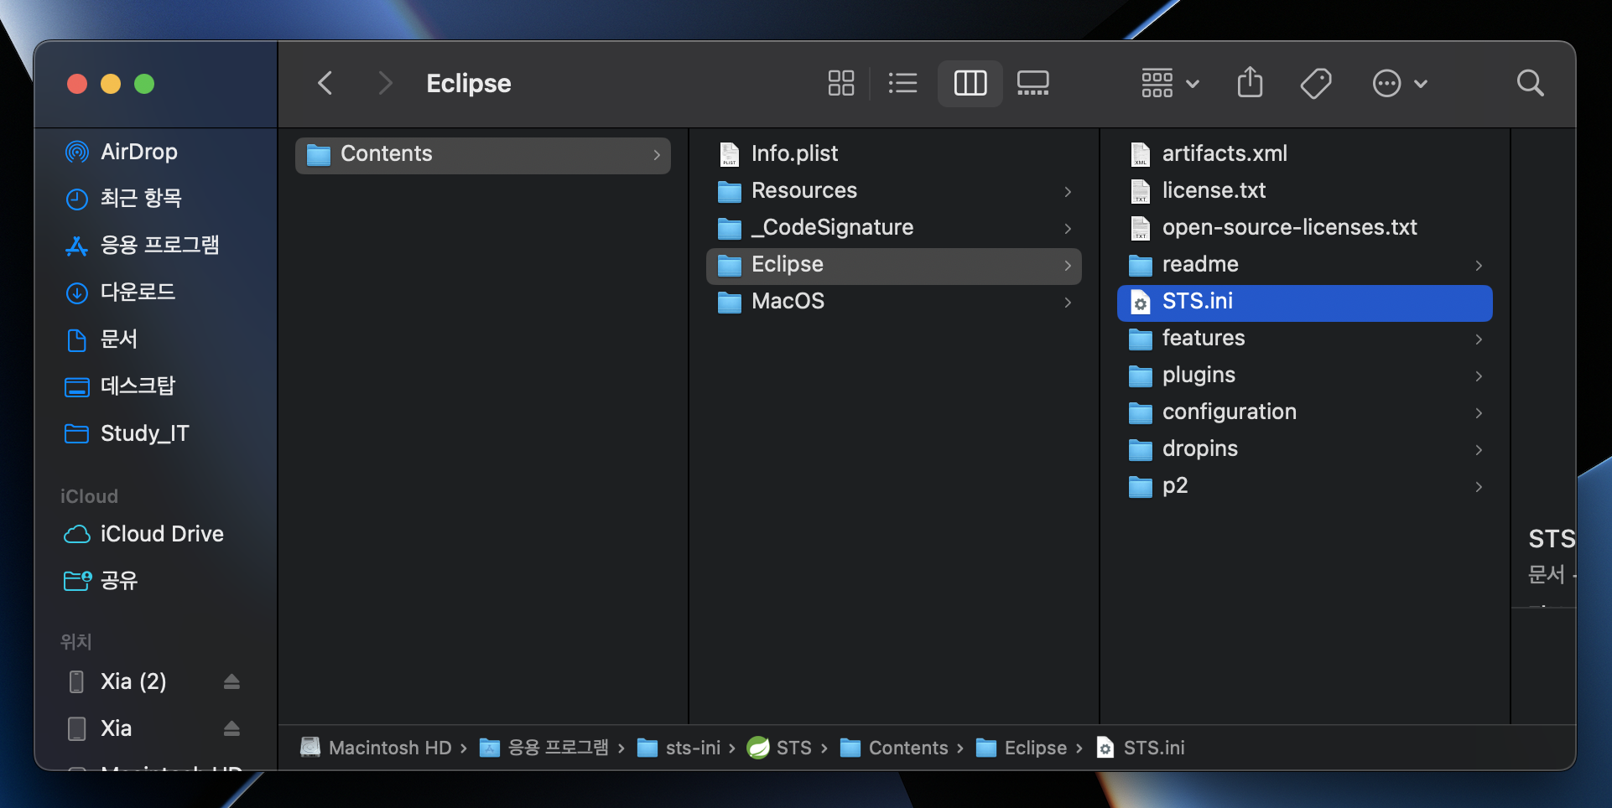
Task: Select the plugins folder
Action: coord(1304,375)
